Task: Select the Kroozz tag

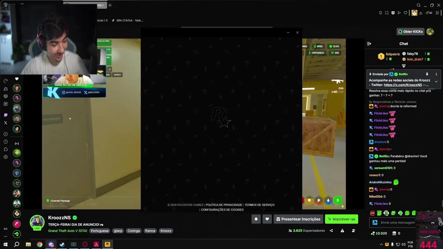Action: pos(166,231)
